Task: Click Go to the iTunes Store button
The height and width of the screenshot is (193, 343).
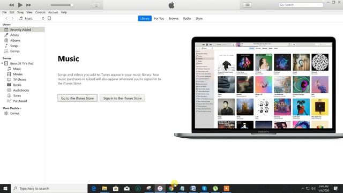Action: pos(77,98)
